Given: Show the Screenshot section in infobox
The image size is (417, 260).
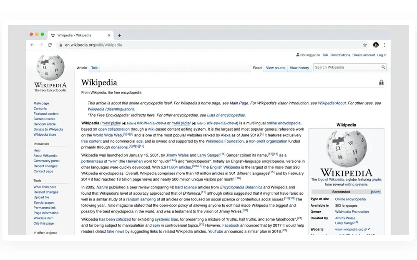Looking at the screenshot, I should [x=376, y=192].
